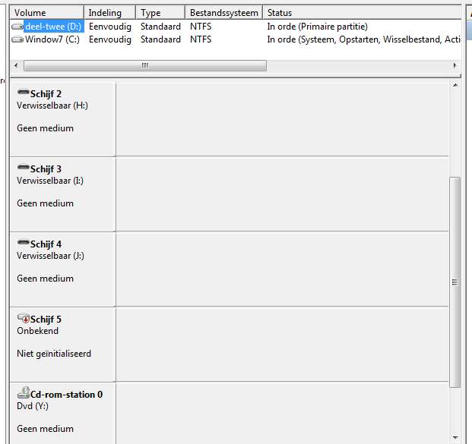Click the 'Verwisselbaar (H:)' text
Viewport: 472px width, 444px height.
click(52, 105)
